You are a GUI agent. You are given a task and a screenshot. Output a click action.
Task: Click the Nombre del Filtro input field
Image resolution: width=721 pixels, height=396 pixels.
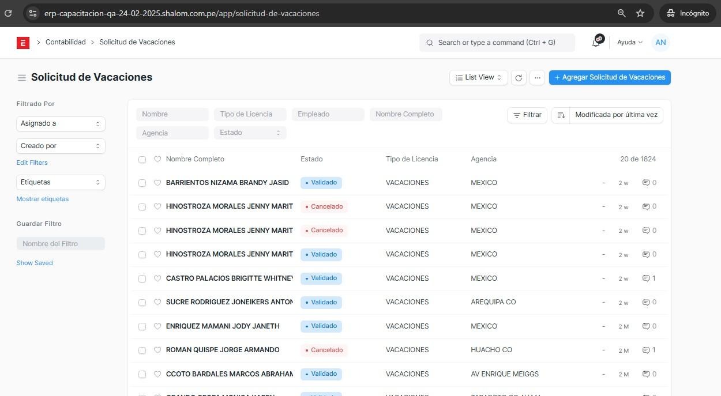(x=61, y=244)
